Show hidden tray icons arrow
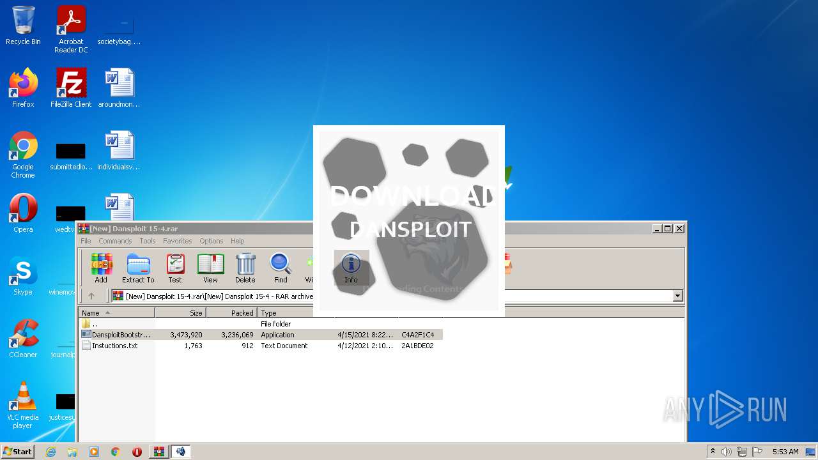Screen dimensions: 818x460 [713, 452]
